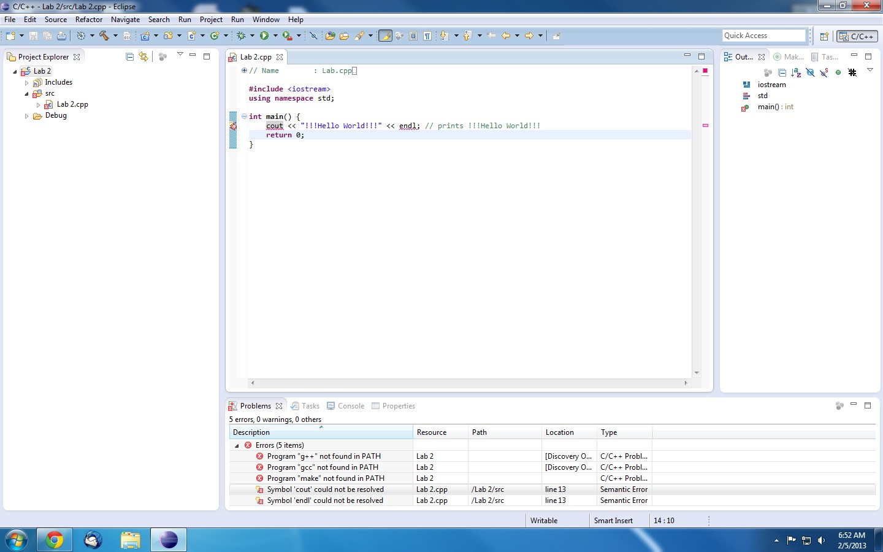883x552 pixels.
Task: Expand the Debug folder in tree
Action: [26, 116]
